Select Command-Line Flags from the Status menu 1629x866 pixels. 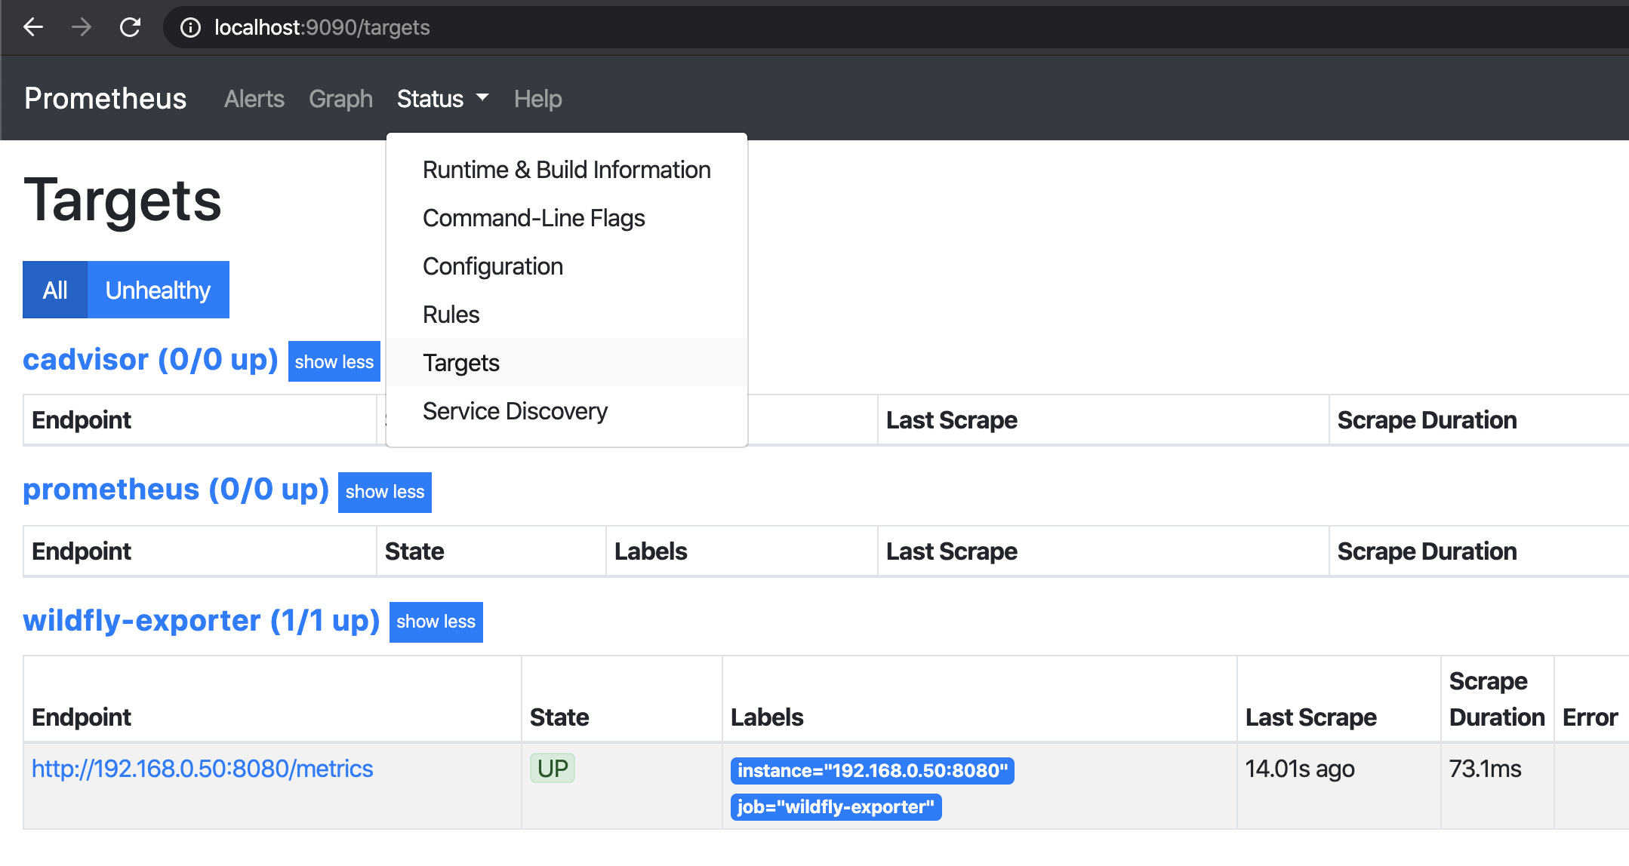(533, 218)
